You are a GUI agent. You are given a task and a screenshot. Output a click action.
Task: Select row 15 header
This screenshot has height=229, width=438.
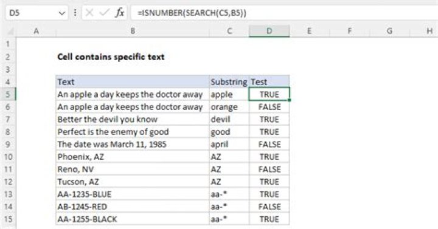click(8, 219)
